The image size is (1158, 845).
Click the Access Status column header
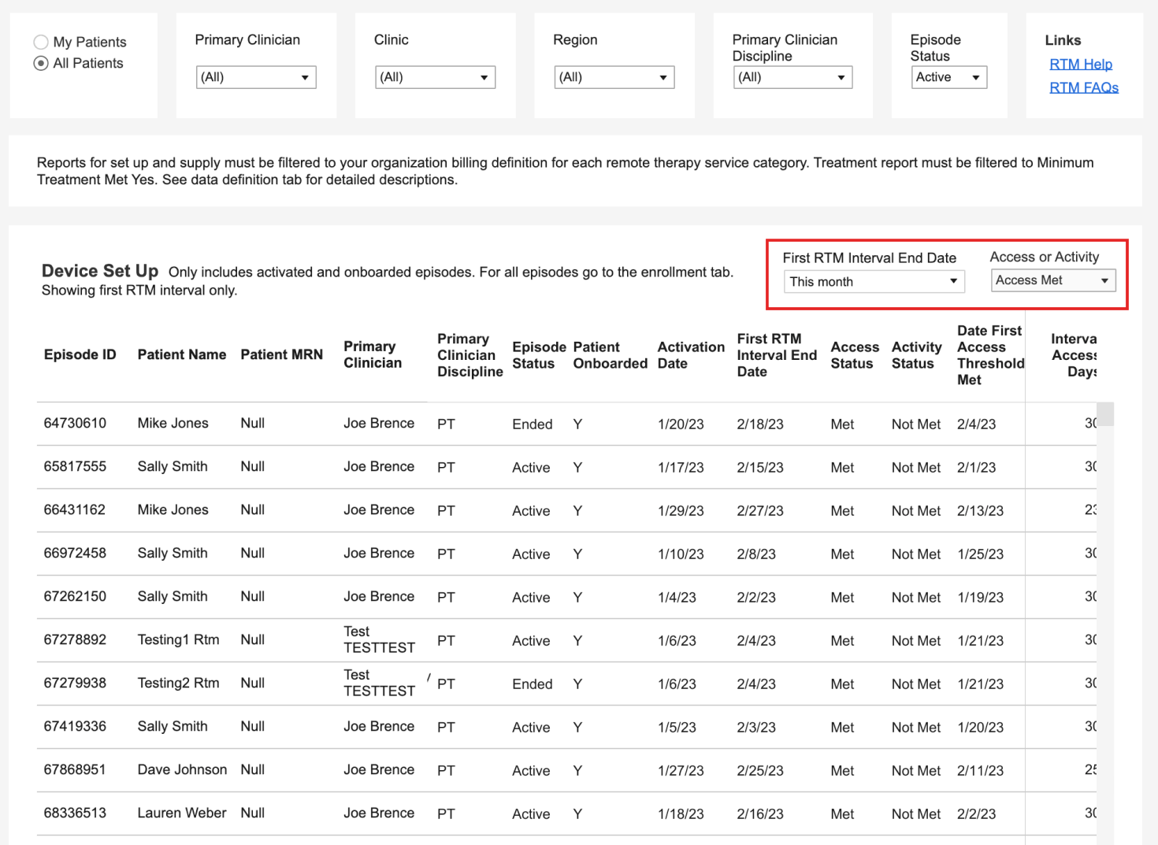pos(854,355)
